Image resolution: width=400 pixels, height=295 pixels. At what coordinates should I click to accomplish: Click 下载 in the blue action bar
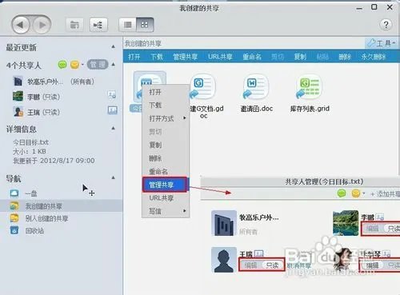tap(157, 57)
